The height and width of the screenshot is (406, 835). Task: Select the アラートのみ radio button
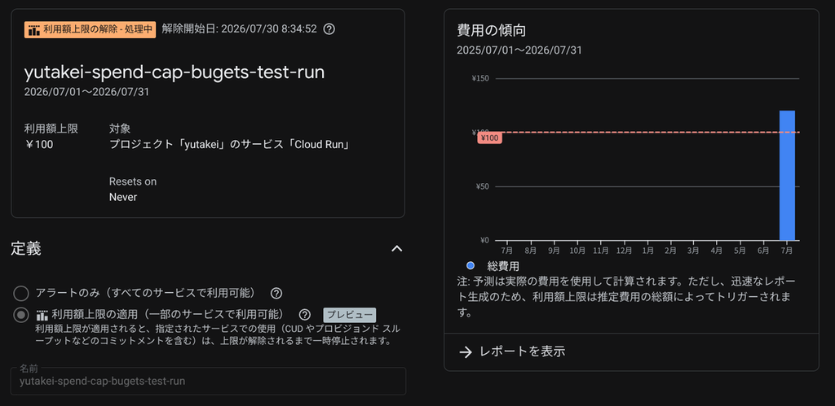(20, 294)
